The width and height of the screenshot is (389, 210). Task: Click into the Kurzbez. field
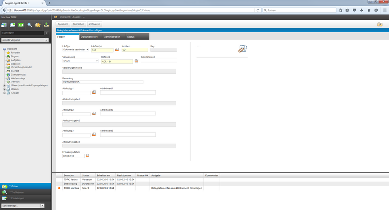(135, 50)
